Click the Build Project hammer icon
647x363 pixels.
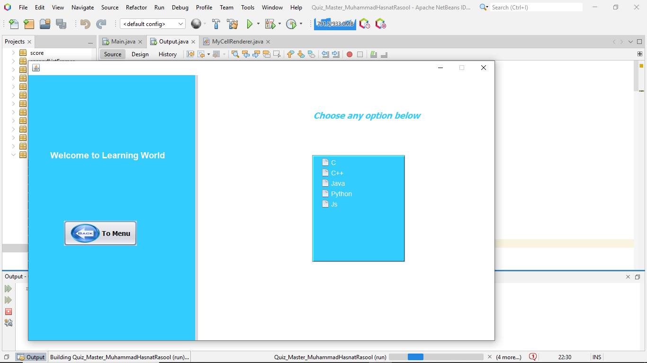[x=216, y=24]
